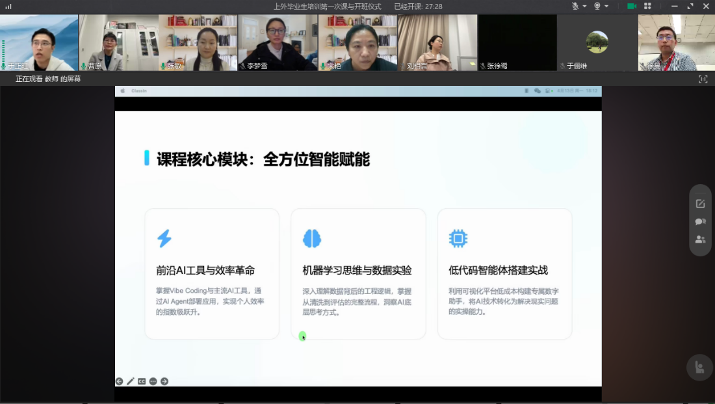Toggle the muted microphone icon

coord(575,6)
